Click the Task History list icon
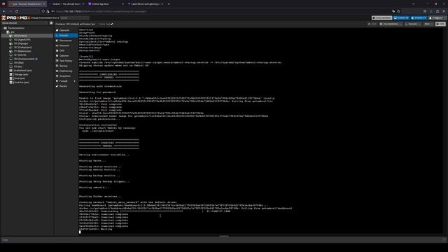This screenshot has height=252, width=448. click(x=57, y=61)
